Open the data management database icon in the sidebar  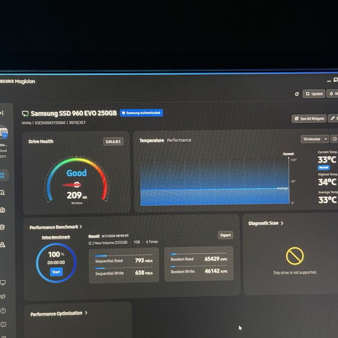click(x=3, y=227)
